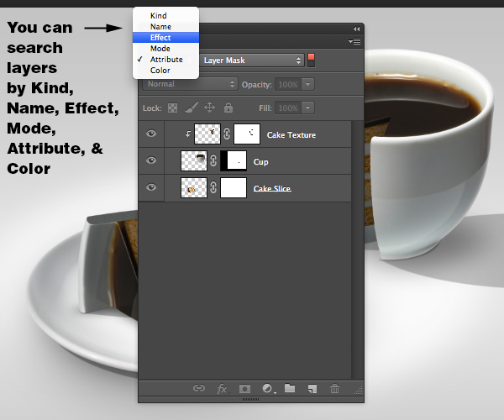Toggle the red layer filtering switch
Image resolution: width=504 pixels, height=420 pixels.
tap(311, 60)
